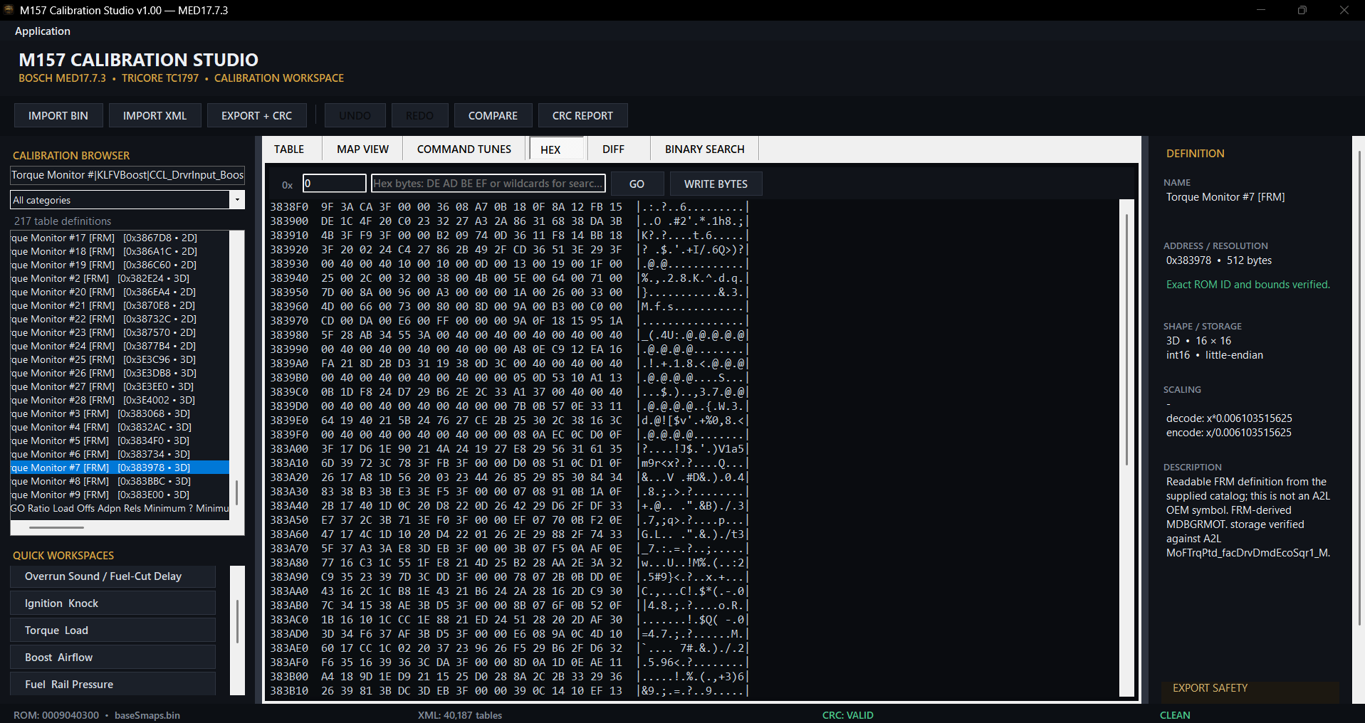Open the Boost Airflow workspace
This screenshot has height=723, width=1365.
tap(113, 658)
